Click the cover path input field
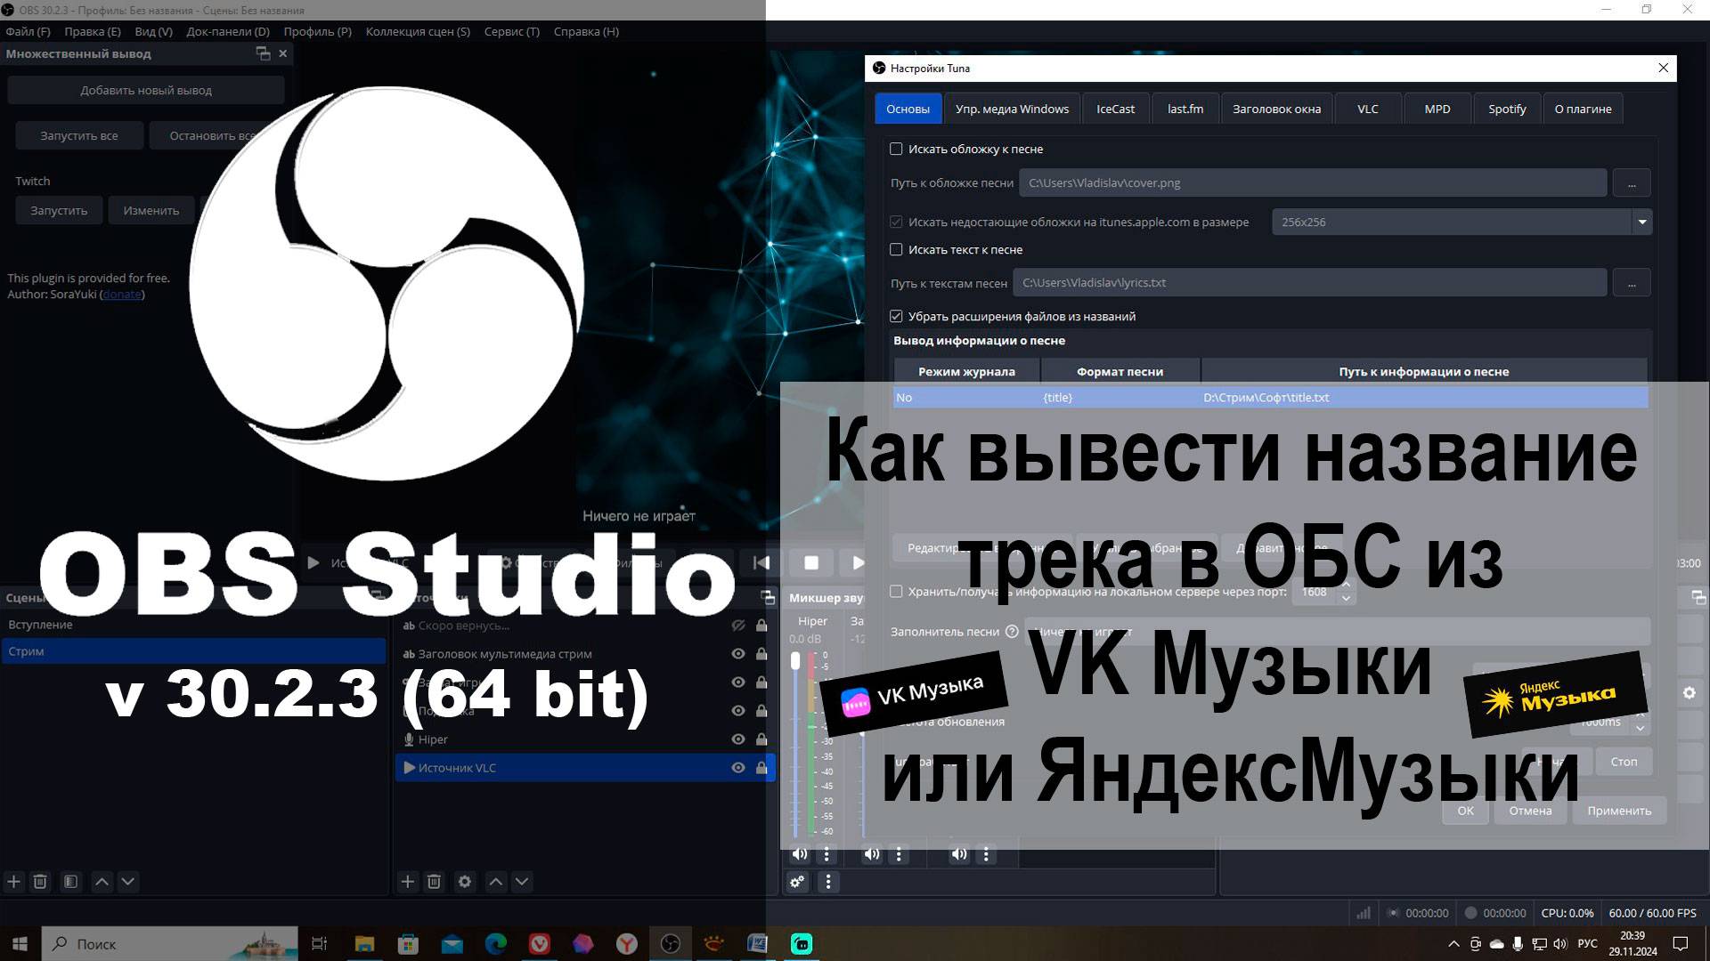The height and width of the screenshot is (961, 1710). (x=1313, y=182)
